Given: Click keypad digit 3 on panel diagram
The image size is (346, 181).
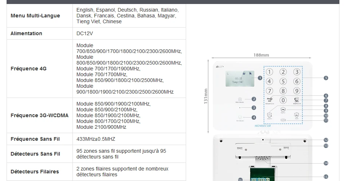Looking at the screenshot, I should pyautogui.click(x=297, y=72).
